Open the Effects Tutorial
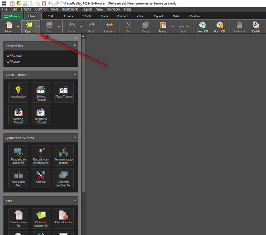Screen dimensions: 266x235 click(x=63, y=93)
